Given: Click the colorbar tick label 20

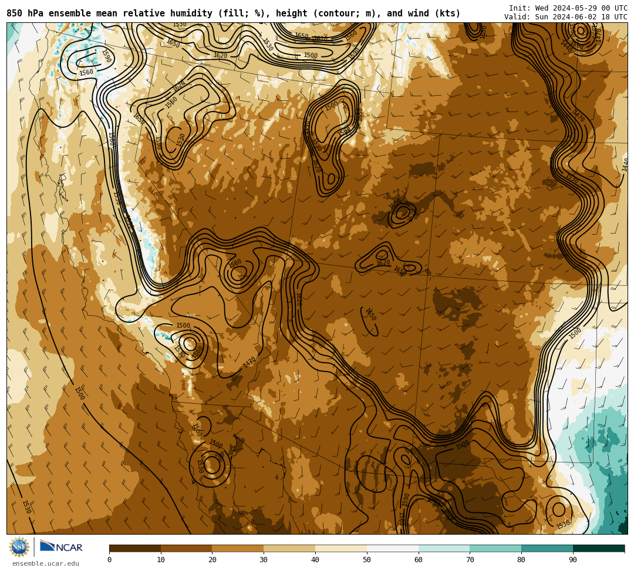Looking at the screenshot, I should point(213,560).
